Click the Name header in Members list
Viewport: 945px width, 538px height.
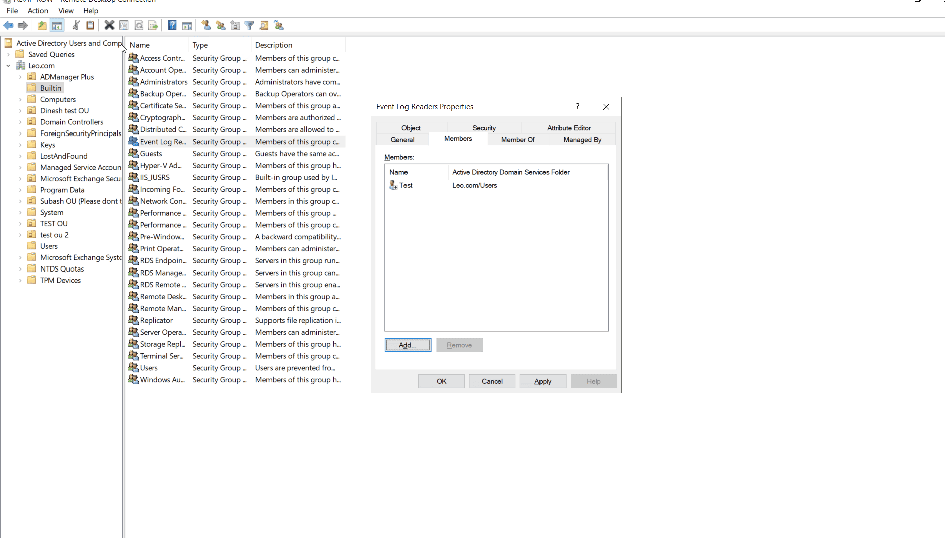coord(417,172)
